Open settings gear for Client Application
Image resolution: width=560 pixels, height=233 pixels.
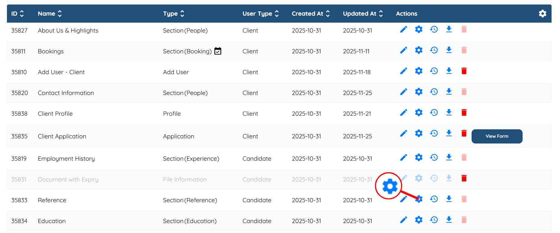418,133
